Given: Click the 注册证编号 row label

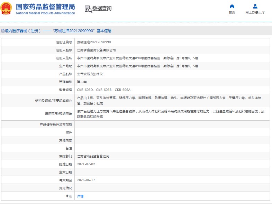Looking at the screenshot, I should (64, 42).
